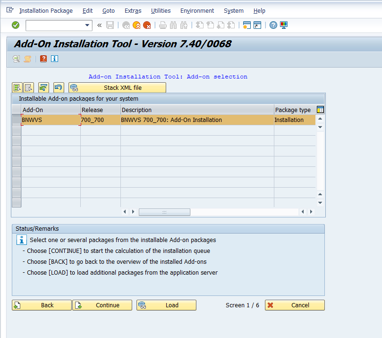Confirm entry with the green checkmark icon
The image size is (382, 338).
pos(15,25)
